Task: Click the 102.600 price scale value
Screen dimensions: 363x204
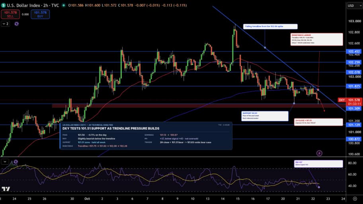Action: 354,43
